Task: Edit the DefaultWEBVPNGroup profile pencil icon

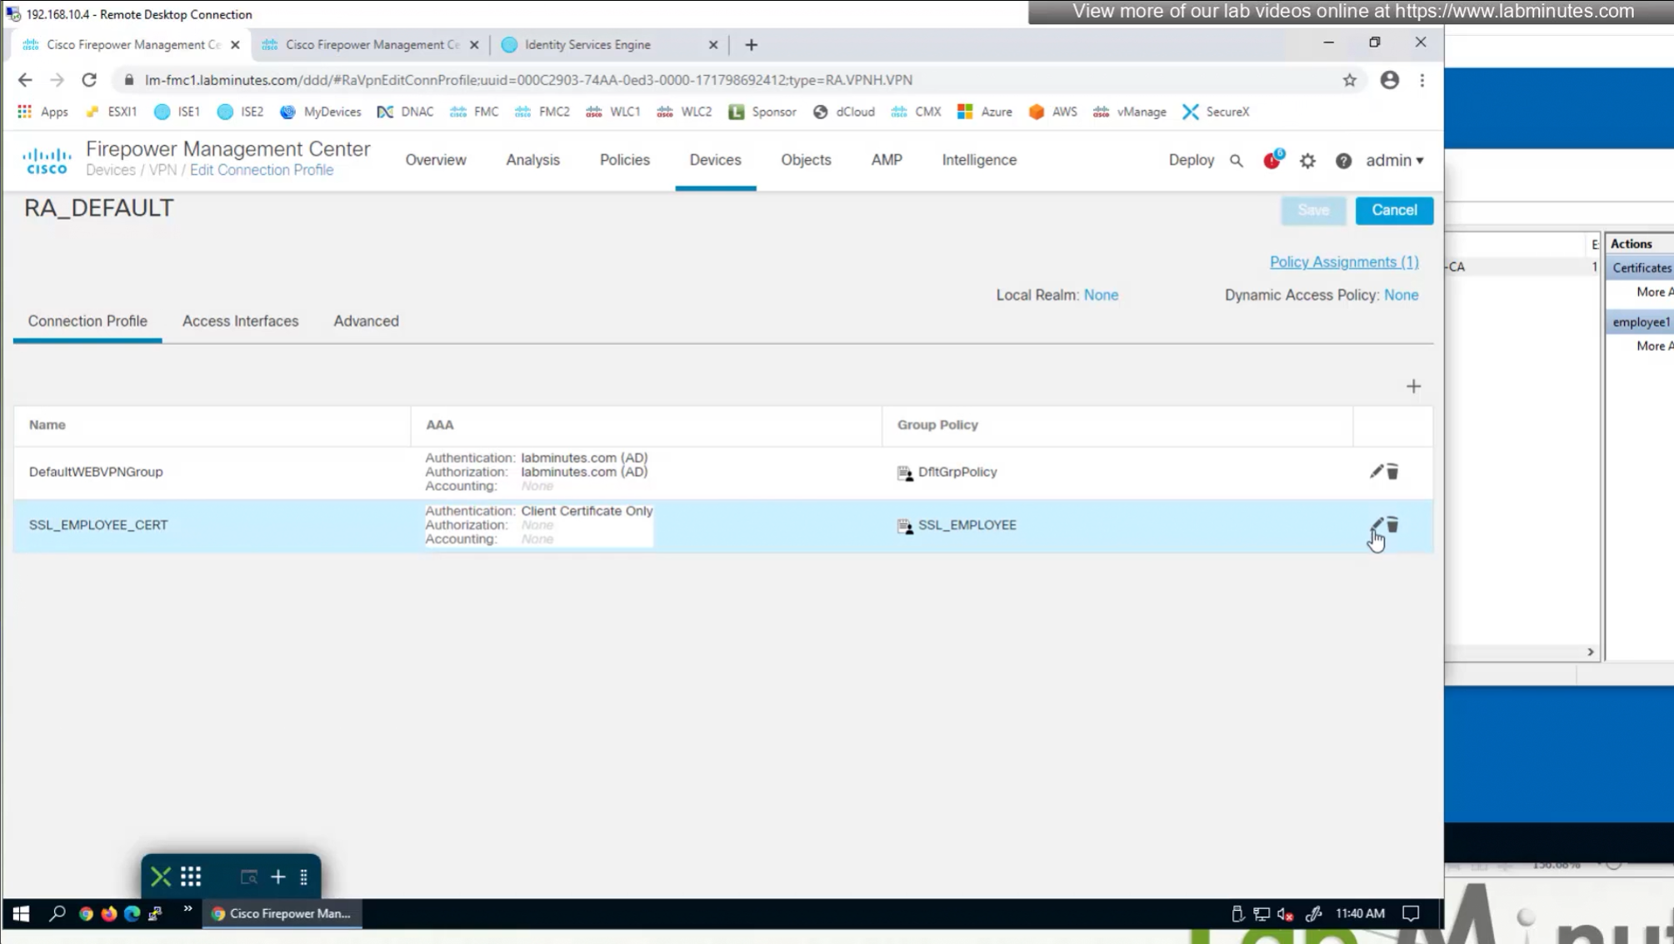Action: pos(1376,472)
